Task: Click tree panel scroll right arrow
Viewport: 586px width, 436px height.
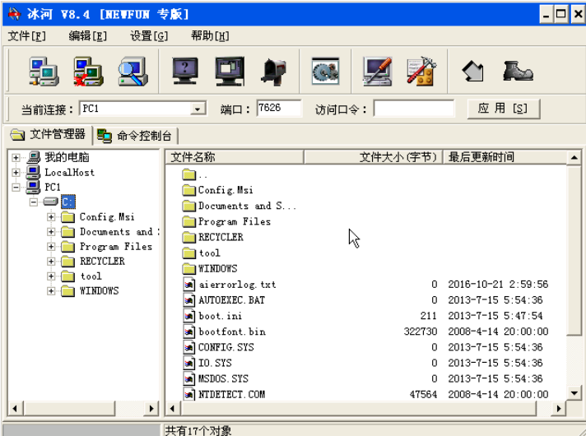Action: tap(151, 408)
